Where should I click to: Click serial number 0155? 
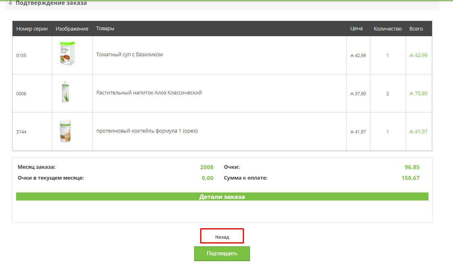(21, 55)
